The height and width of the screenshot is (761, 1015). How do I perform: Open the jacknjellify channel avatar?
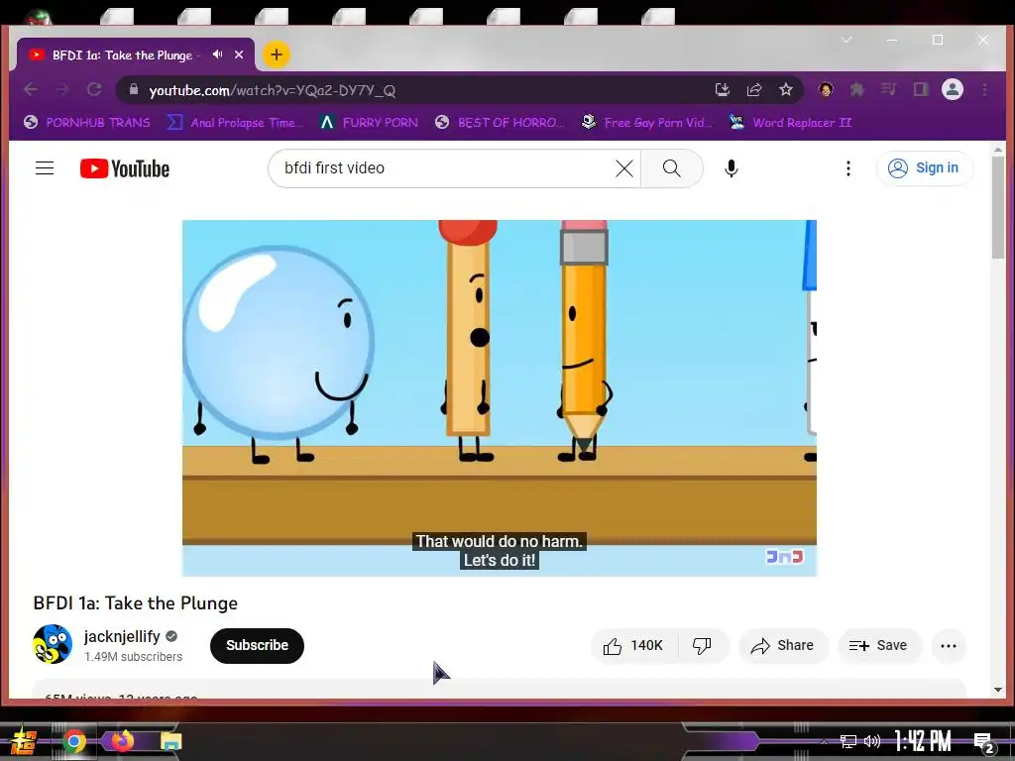pyautogui.click(x=53, y=644)
